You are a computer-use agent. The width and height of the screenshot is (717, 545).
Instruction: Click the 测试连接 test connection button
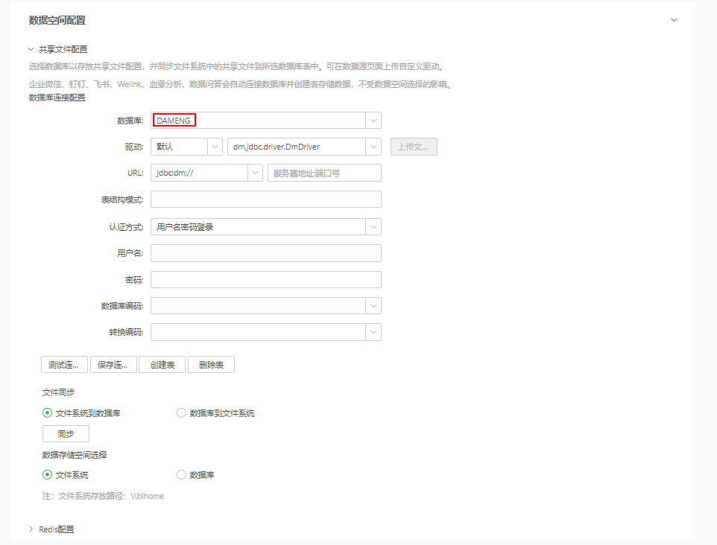point(63,364)
